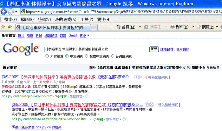Open the 進階搜尋 link
This screenshot has height=131, width=222.
tap(167, 49)
